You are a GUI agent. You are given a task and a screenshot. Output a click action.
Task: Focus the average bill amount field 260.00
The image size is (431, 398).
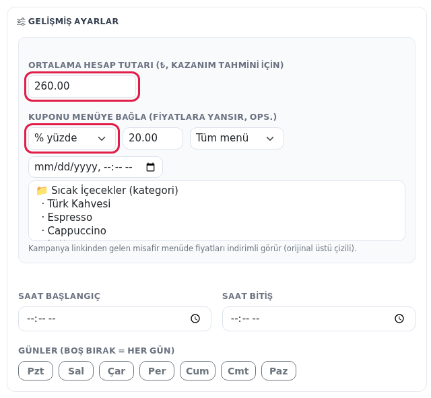point(82,86)
